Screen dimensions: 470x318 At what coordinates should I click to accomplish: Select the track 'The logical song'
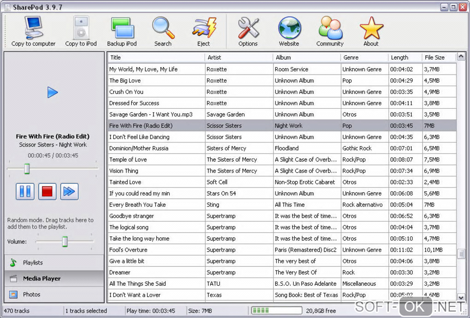(282, 227)
